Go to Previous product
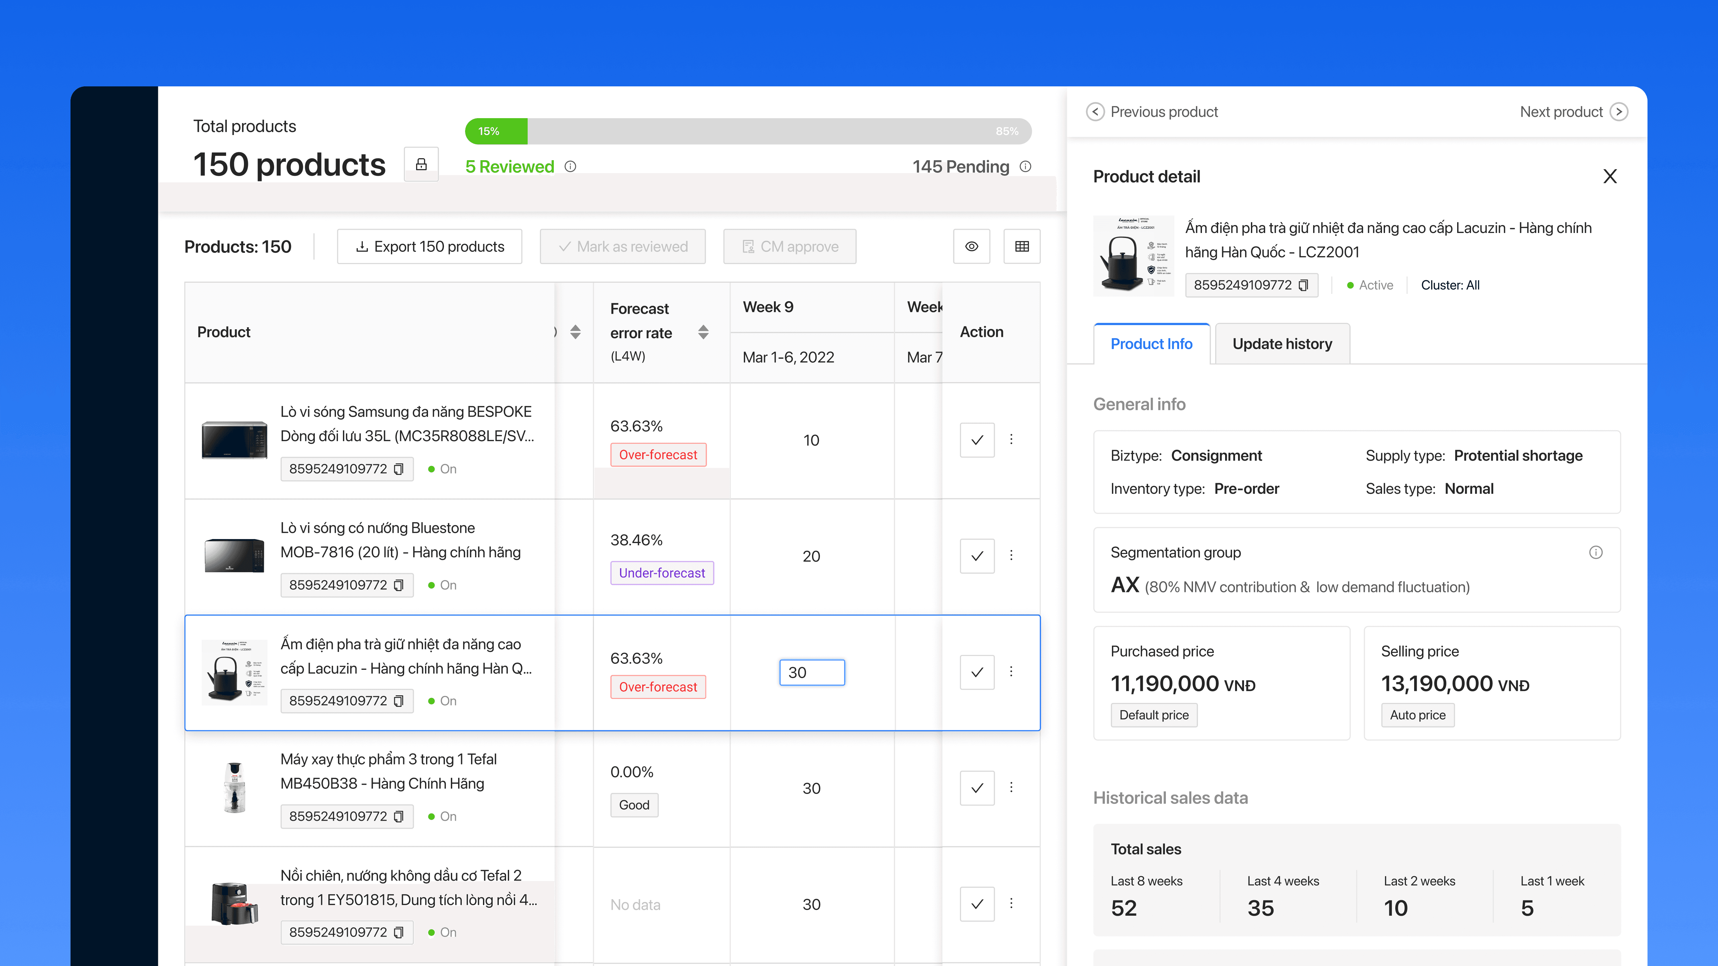This screenshot has height=966, width=1718. [1152, 112]
